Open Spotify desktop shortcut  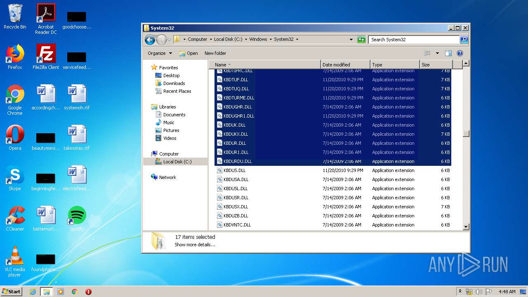(x=77, y=219)
